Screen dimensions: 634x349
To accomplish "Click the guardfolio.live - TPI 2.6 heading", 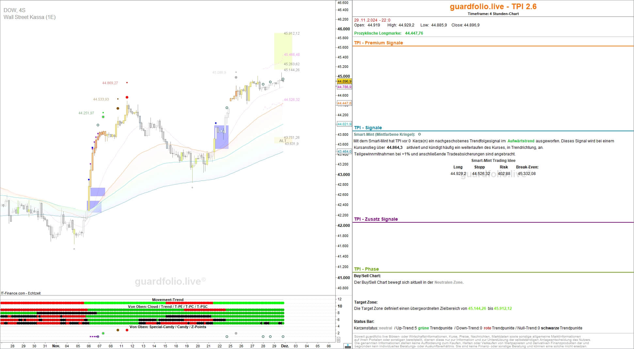I will pyautogui.click(x=493, y=7).
